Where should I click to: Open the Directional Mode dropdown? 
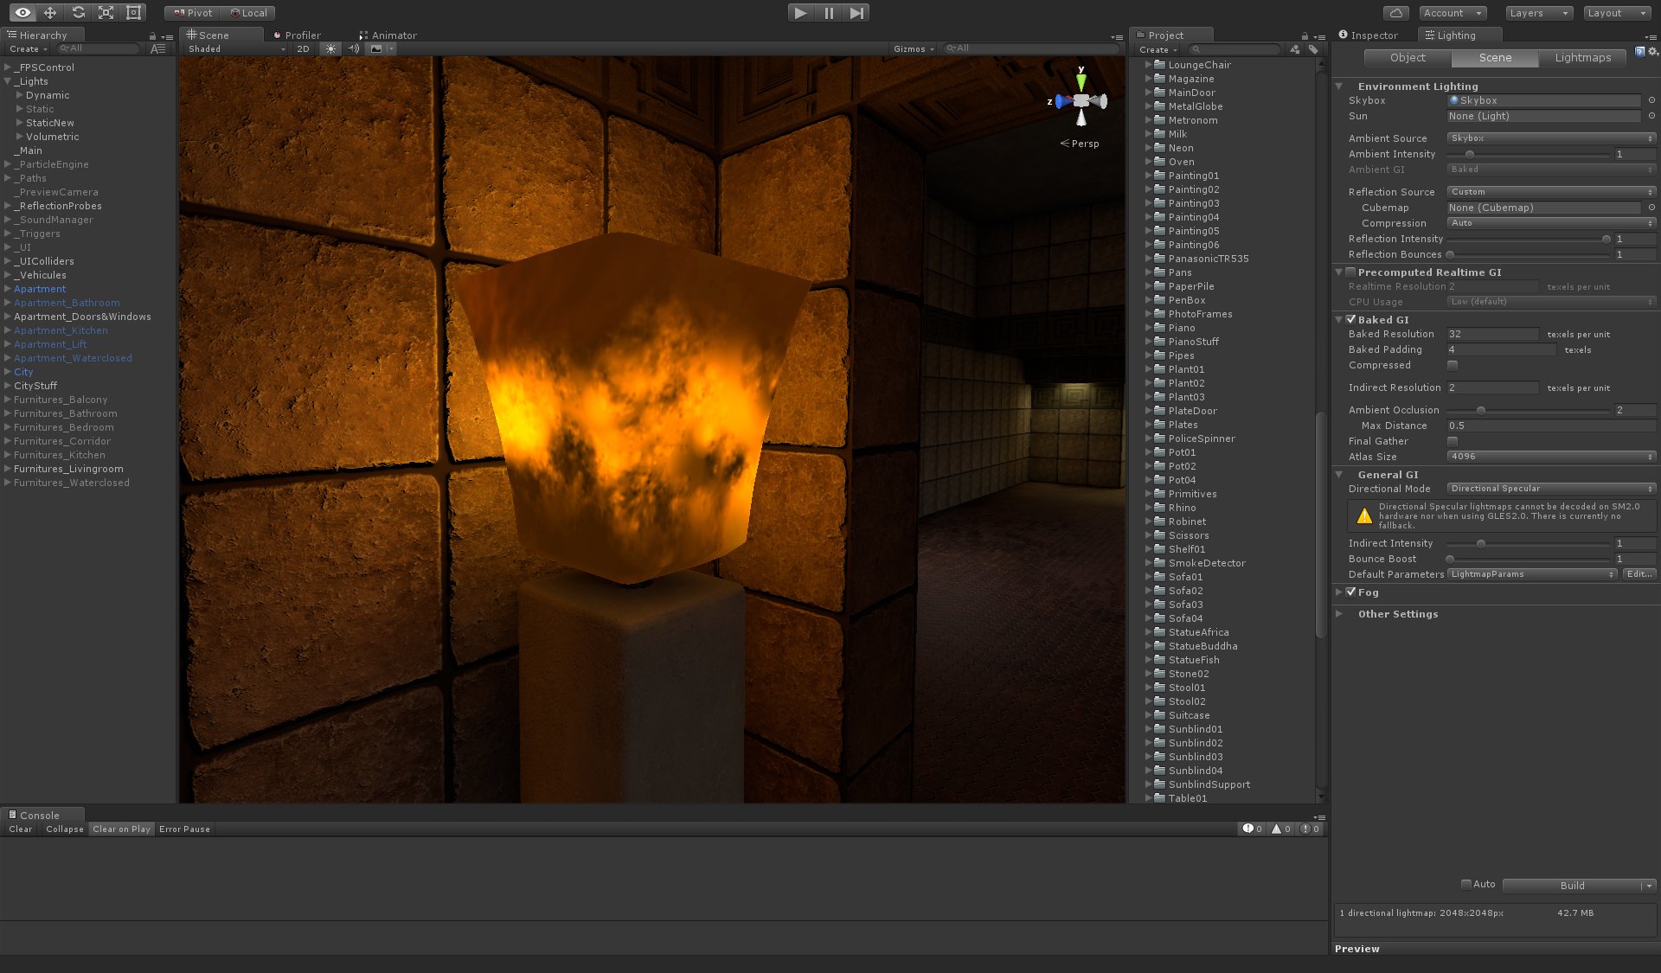point(1551,489)
